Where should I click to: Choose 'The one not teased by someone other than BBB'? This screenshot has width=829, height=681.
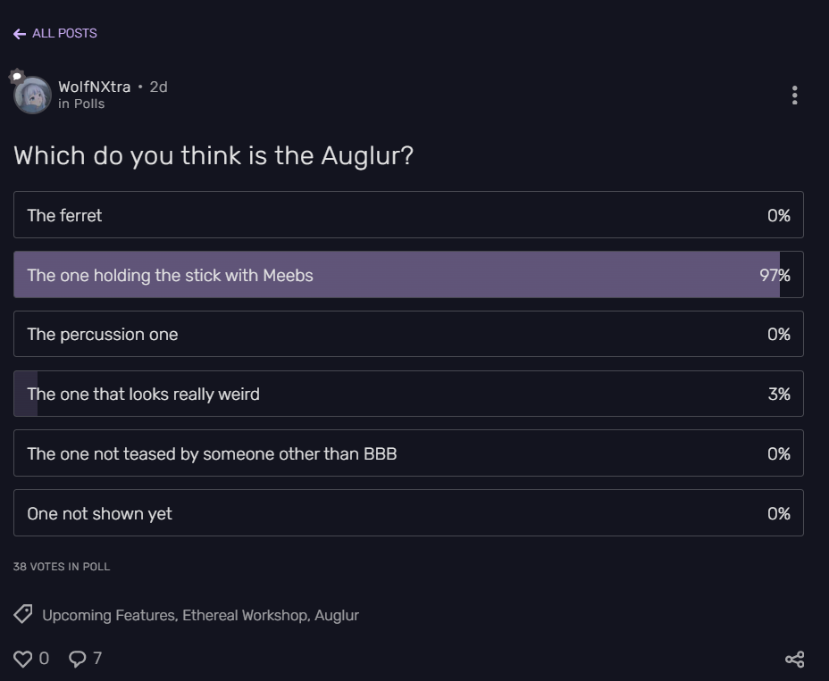[408, 453]
